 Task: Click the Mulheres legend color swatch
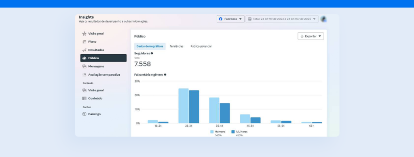pyautogui.click(x=233, y=132)
